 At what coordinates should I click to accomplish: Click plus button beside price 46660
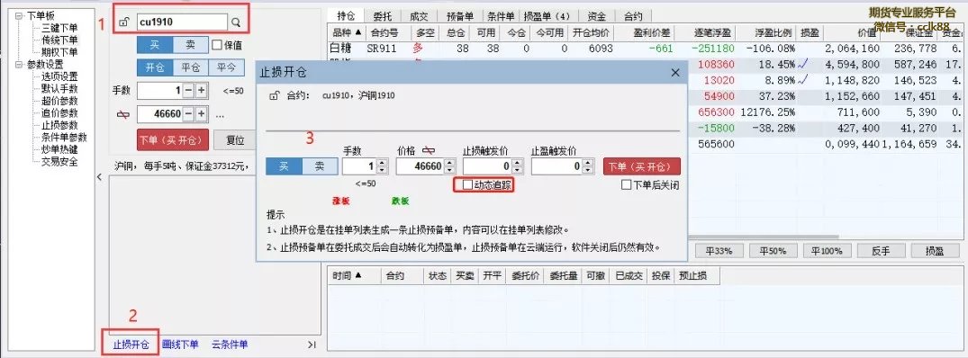click(202, 114)
